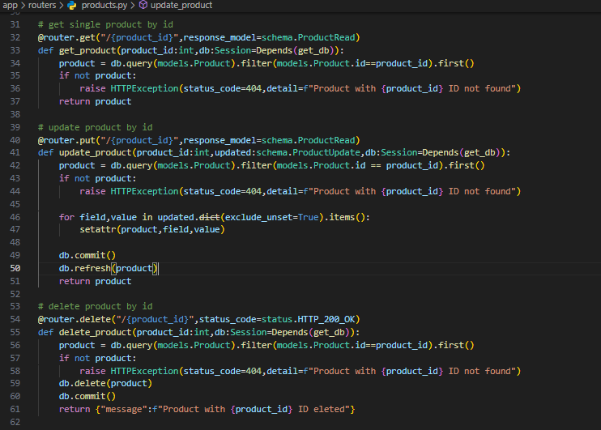This screenshot has width=601, height=430.
Task: Select line number 41 in the gutter
Action: coord(16,152)
